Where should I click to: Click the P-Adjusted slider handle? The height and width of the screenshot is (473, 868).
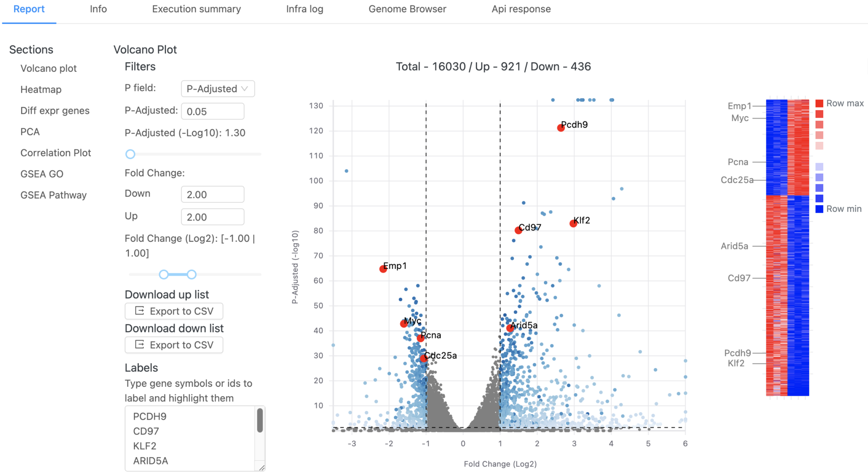pos(130,154)
